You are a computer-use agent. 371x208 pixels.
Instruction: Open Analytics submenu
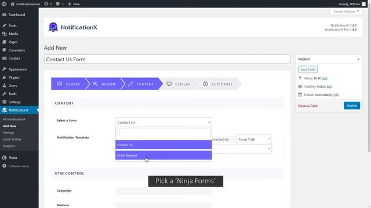coord(9,146)
